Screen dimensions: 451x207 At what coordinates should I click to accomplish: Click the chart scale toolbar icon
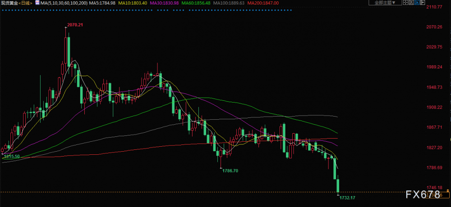click(411, 3)
